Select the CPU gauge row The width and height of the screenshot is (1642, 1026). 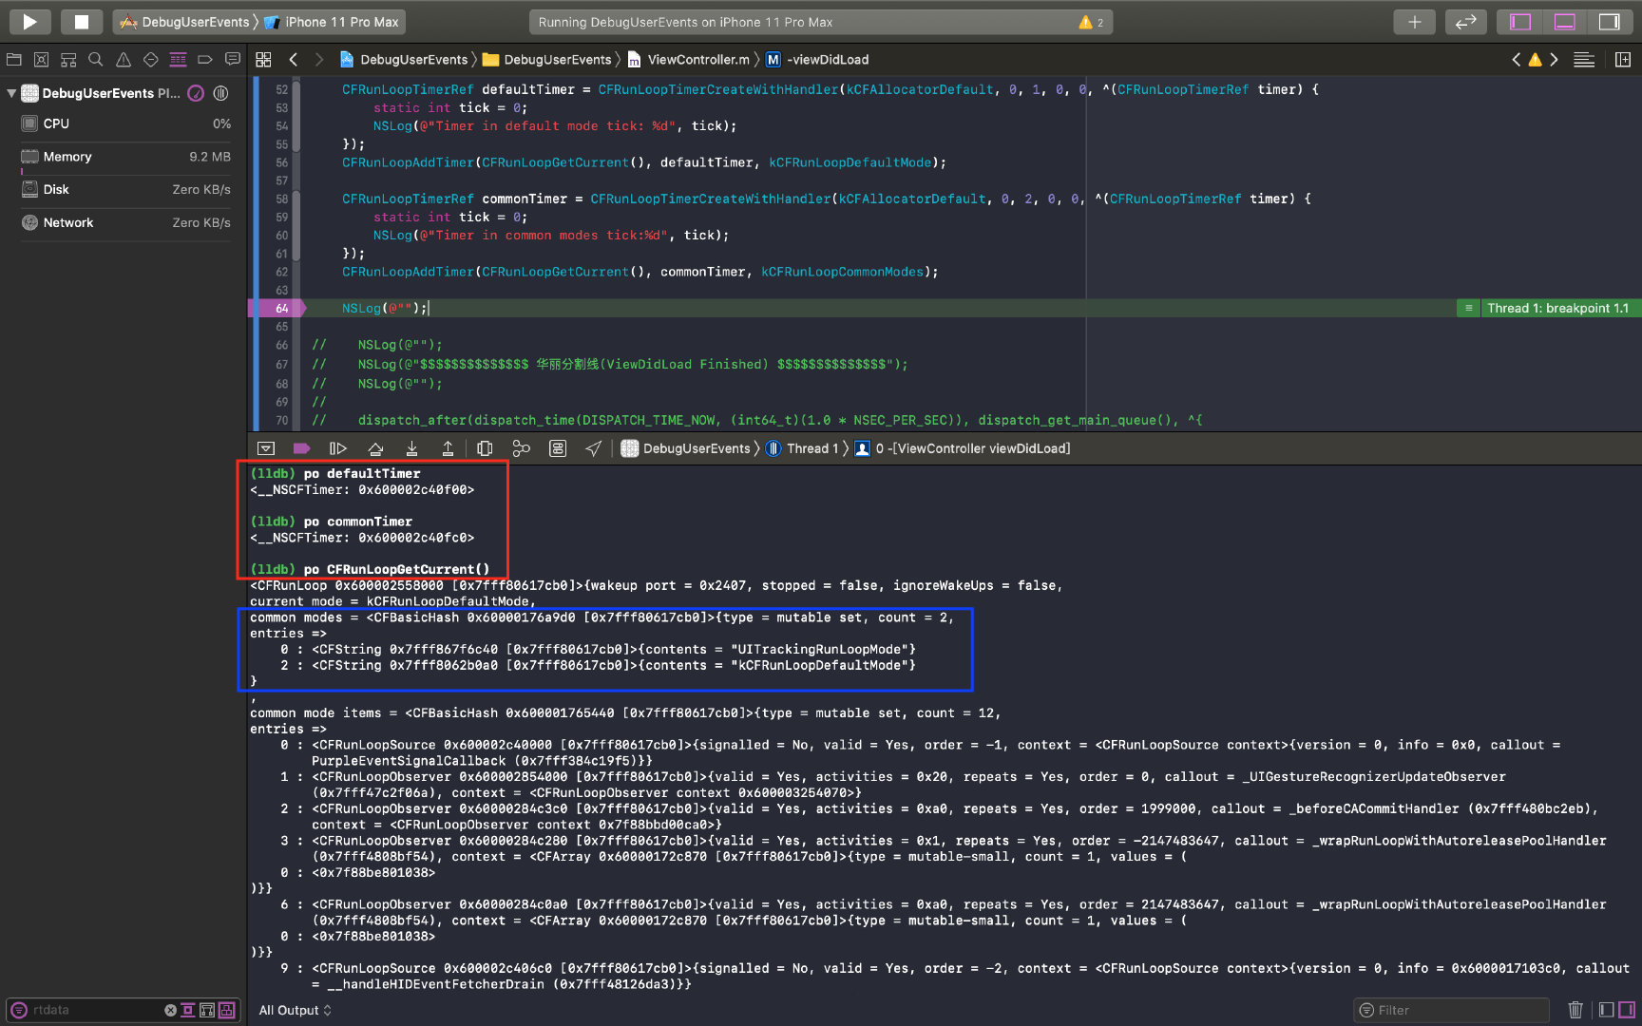point(124,123)
